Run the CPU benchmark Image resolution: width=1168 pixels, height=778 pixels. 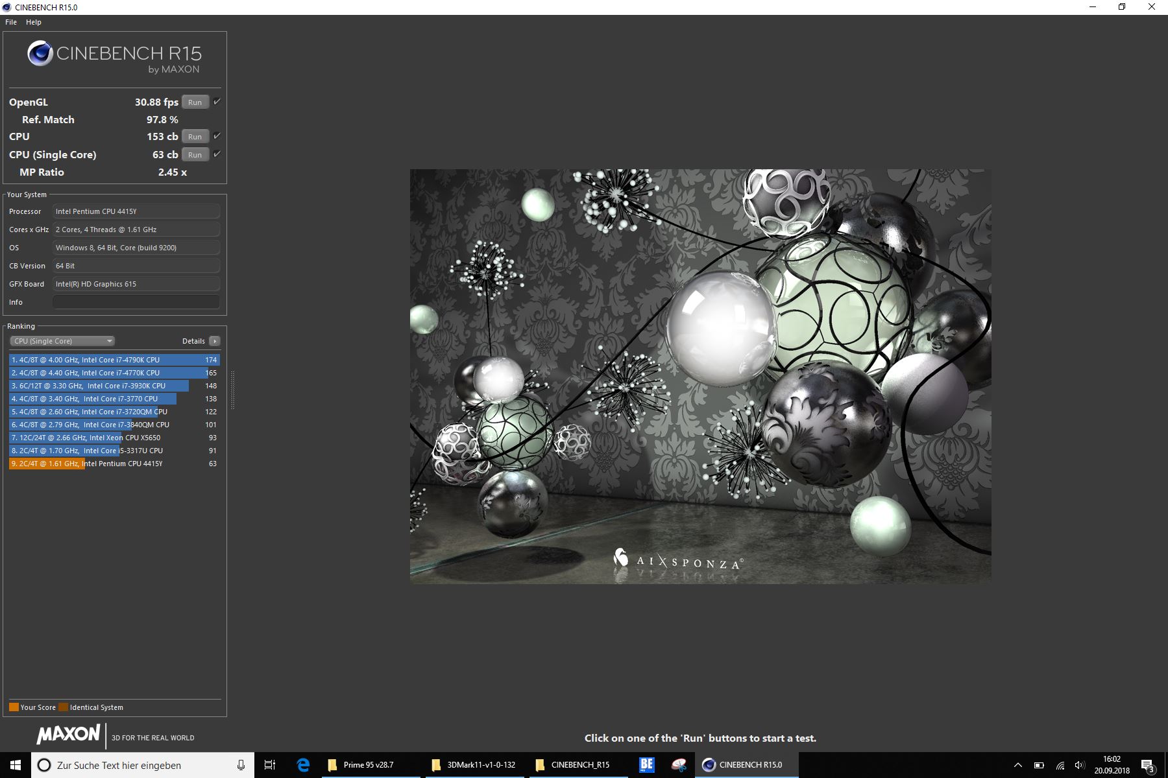pos(195,137)
